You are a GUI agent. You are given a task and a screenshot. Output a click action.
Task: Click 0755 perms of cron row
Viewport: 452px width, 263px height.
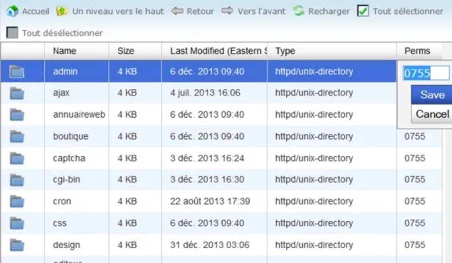click(415, 201)
